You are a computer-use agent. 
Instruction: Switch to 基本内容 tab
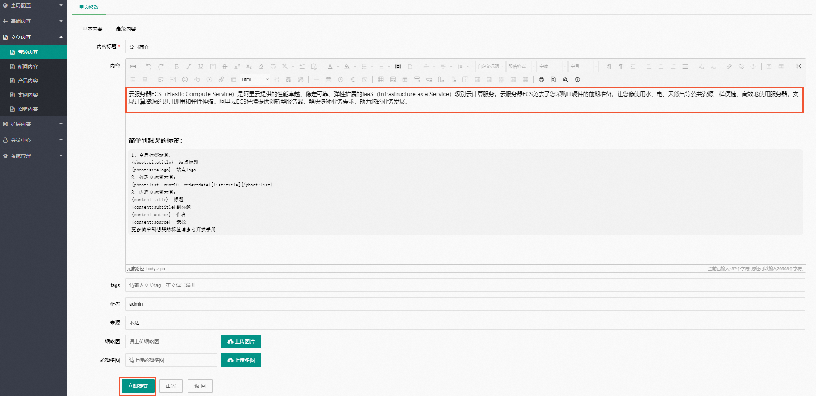pyautogui.click(x=93, y=29)
